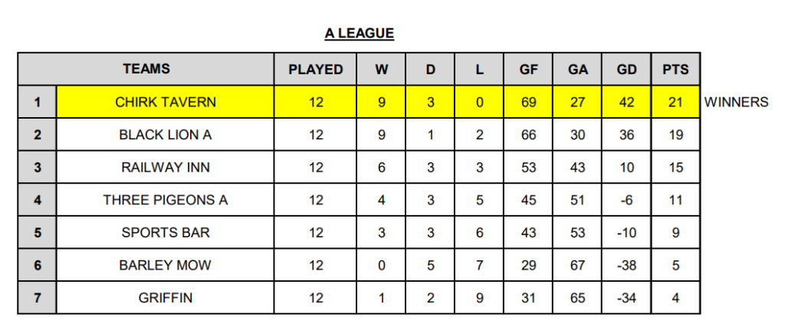Click the RAILWAY INN team name

166,168
